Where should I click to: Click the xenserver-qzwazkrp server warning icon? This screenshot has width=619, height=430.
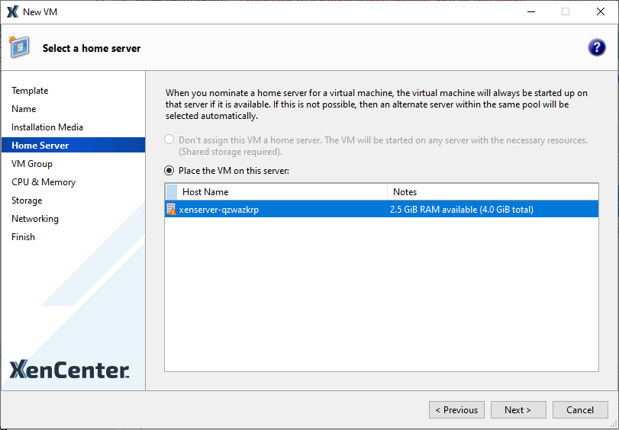171,209
